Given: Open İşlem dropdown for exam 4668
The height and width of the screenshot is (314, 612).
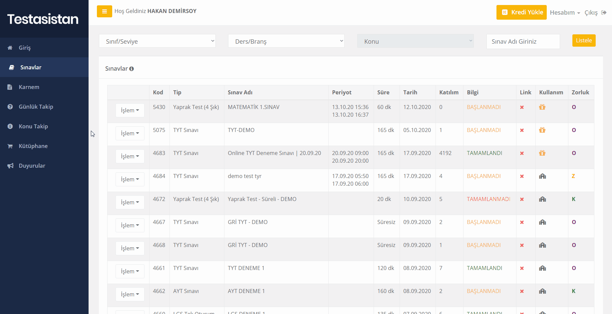Looking at the screenshot, I should (130, 248).
